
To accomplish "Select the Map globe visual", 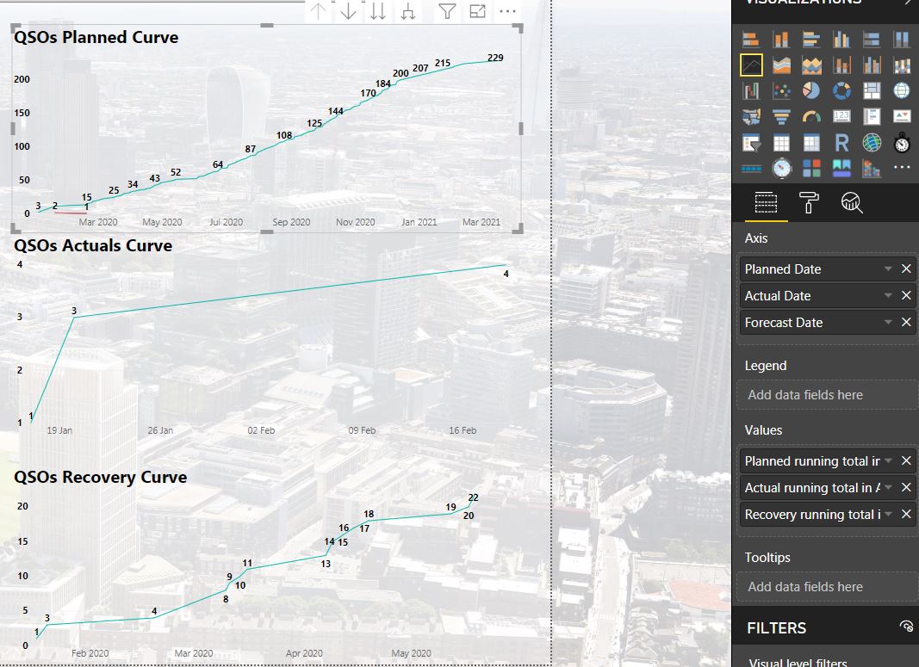I will [902, 90].
